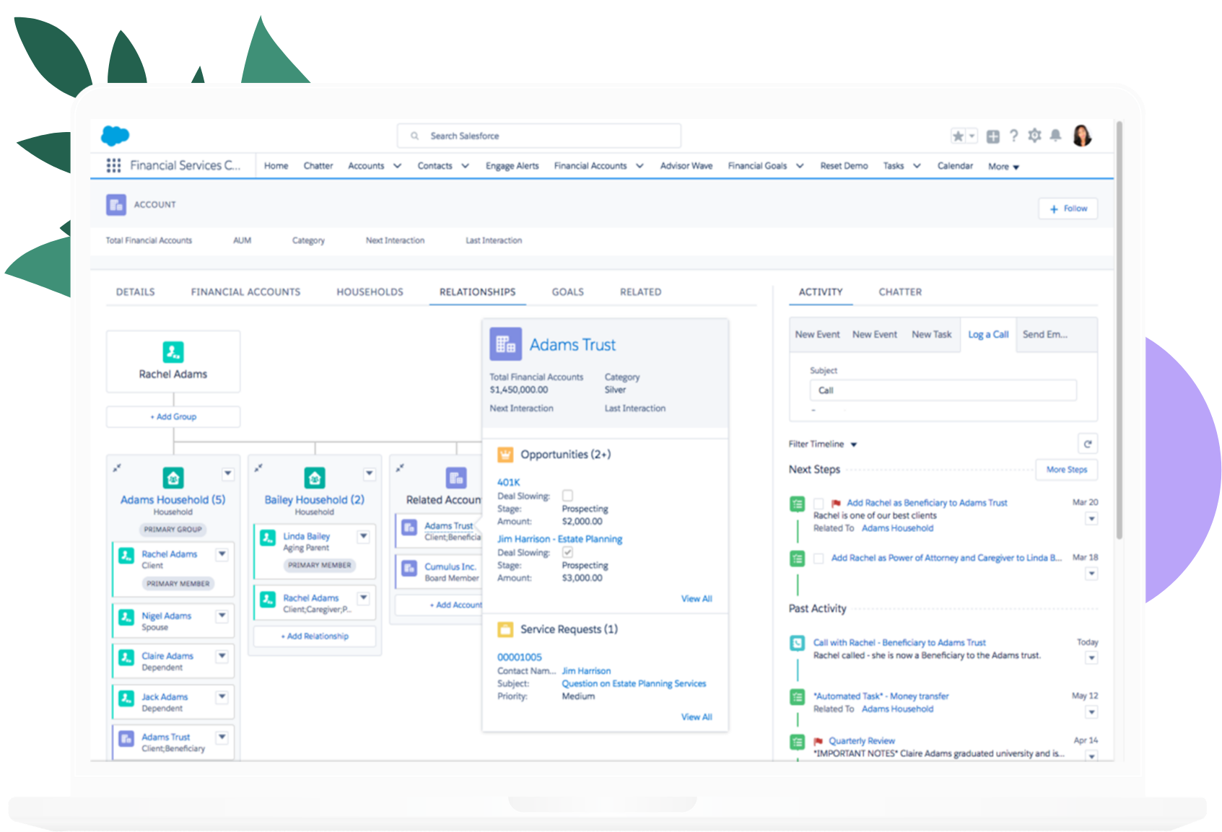Switch to the Details tab
Viewport: 1222px width, 832px height.
click(136, 292)
